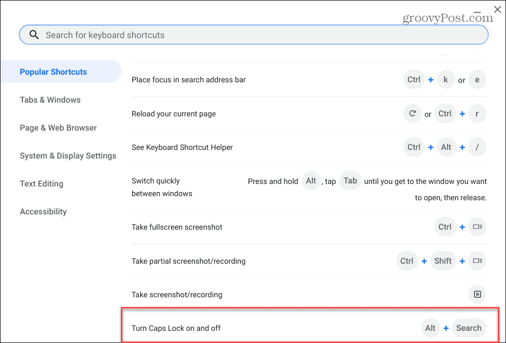506x343 pixels.
Task: Select the Tabs & Windows category
Action: tap(50, 100)
